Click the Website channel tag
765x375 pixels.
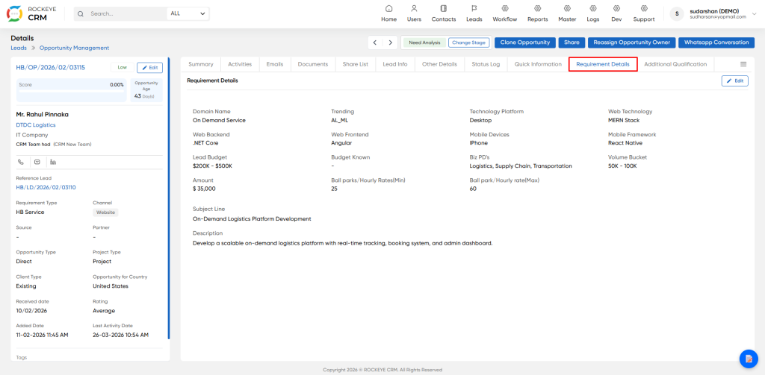pyautogui.click(x=105, y=212)
